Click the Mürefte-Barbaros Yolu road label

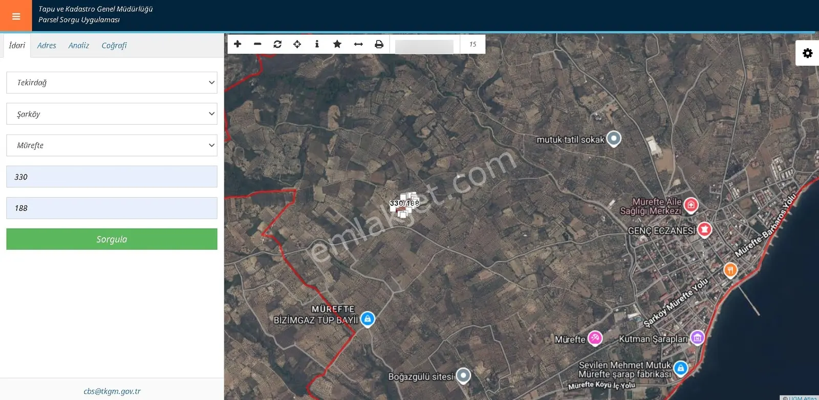pyautogui.click(x=766, y=225)
